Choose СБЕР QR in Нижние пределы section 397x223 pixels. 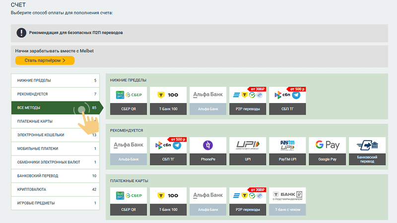coord(129,101)
